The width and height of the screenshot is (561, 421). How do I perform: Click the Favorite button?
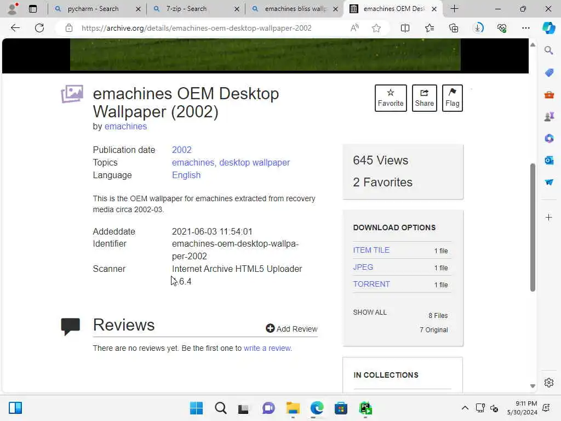[x=390, y=98]
